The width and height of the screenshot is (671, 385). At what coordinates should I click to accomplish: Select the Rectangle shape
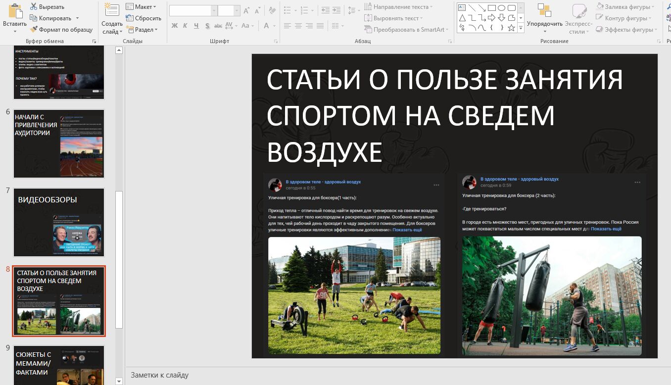coord(492,7)
